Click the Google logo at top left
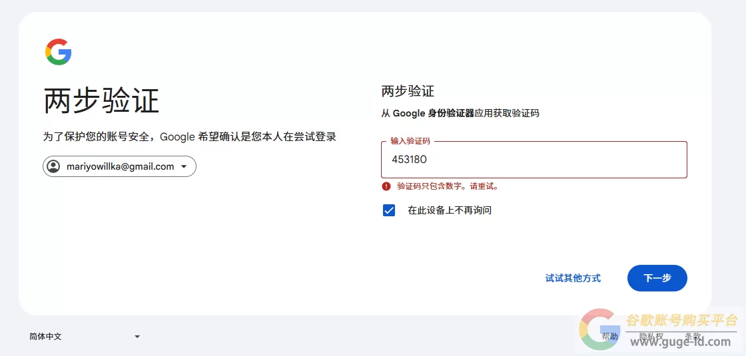 59,52
